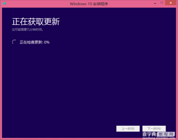Close the Windows 10 安装程序 window
The width and height of the screenshot is (178, 140).
pos(171,3)
